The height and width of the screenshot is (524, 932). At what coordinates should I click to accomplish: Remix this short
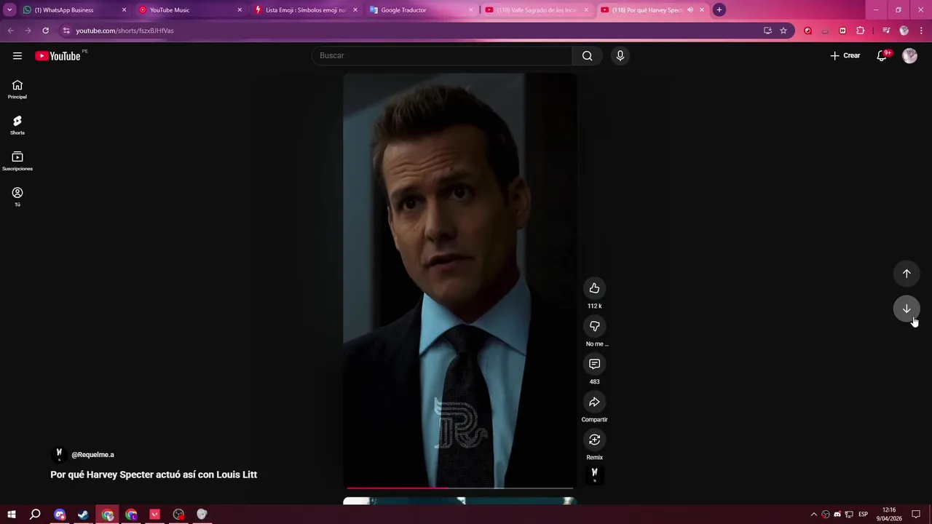[594, 440]
